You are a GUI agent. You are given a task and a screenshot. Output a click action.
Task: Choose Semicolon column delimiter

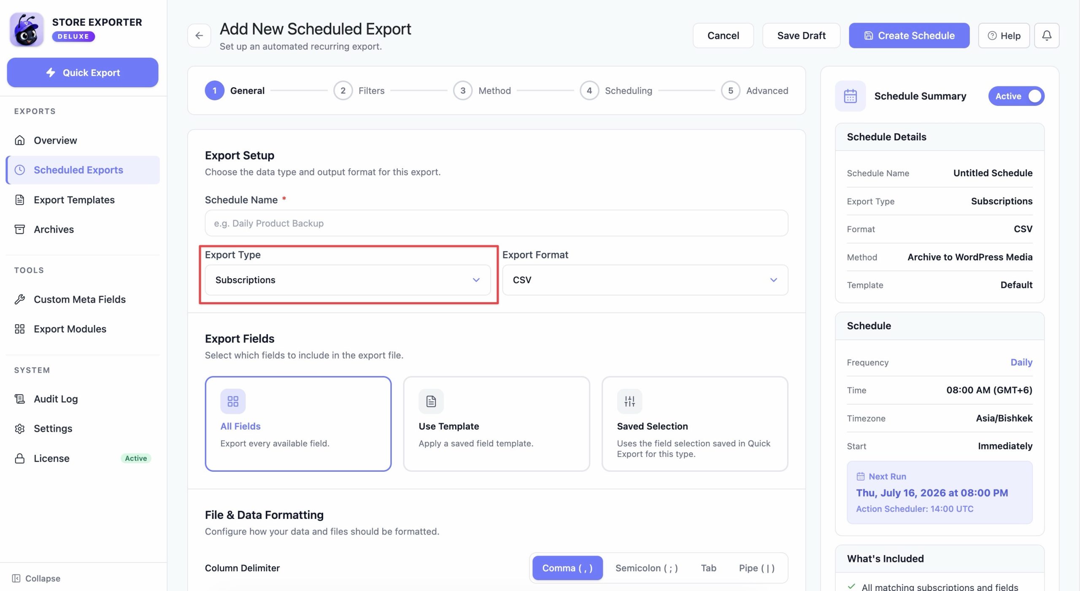(x=646, y=568)
